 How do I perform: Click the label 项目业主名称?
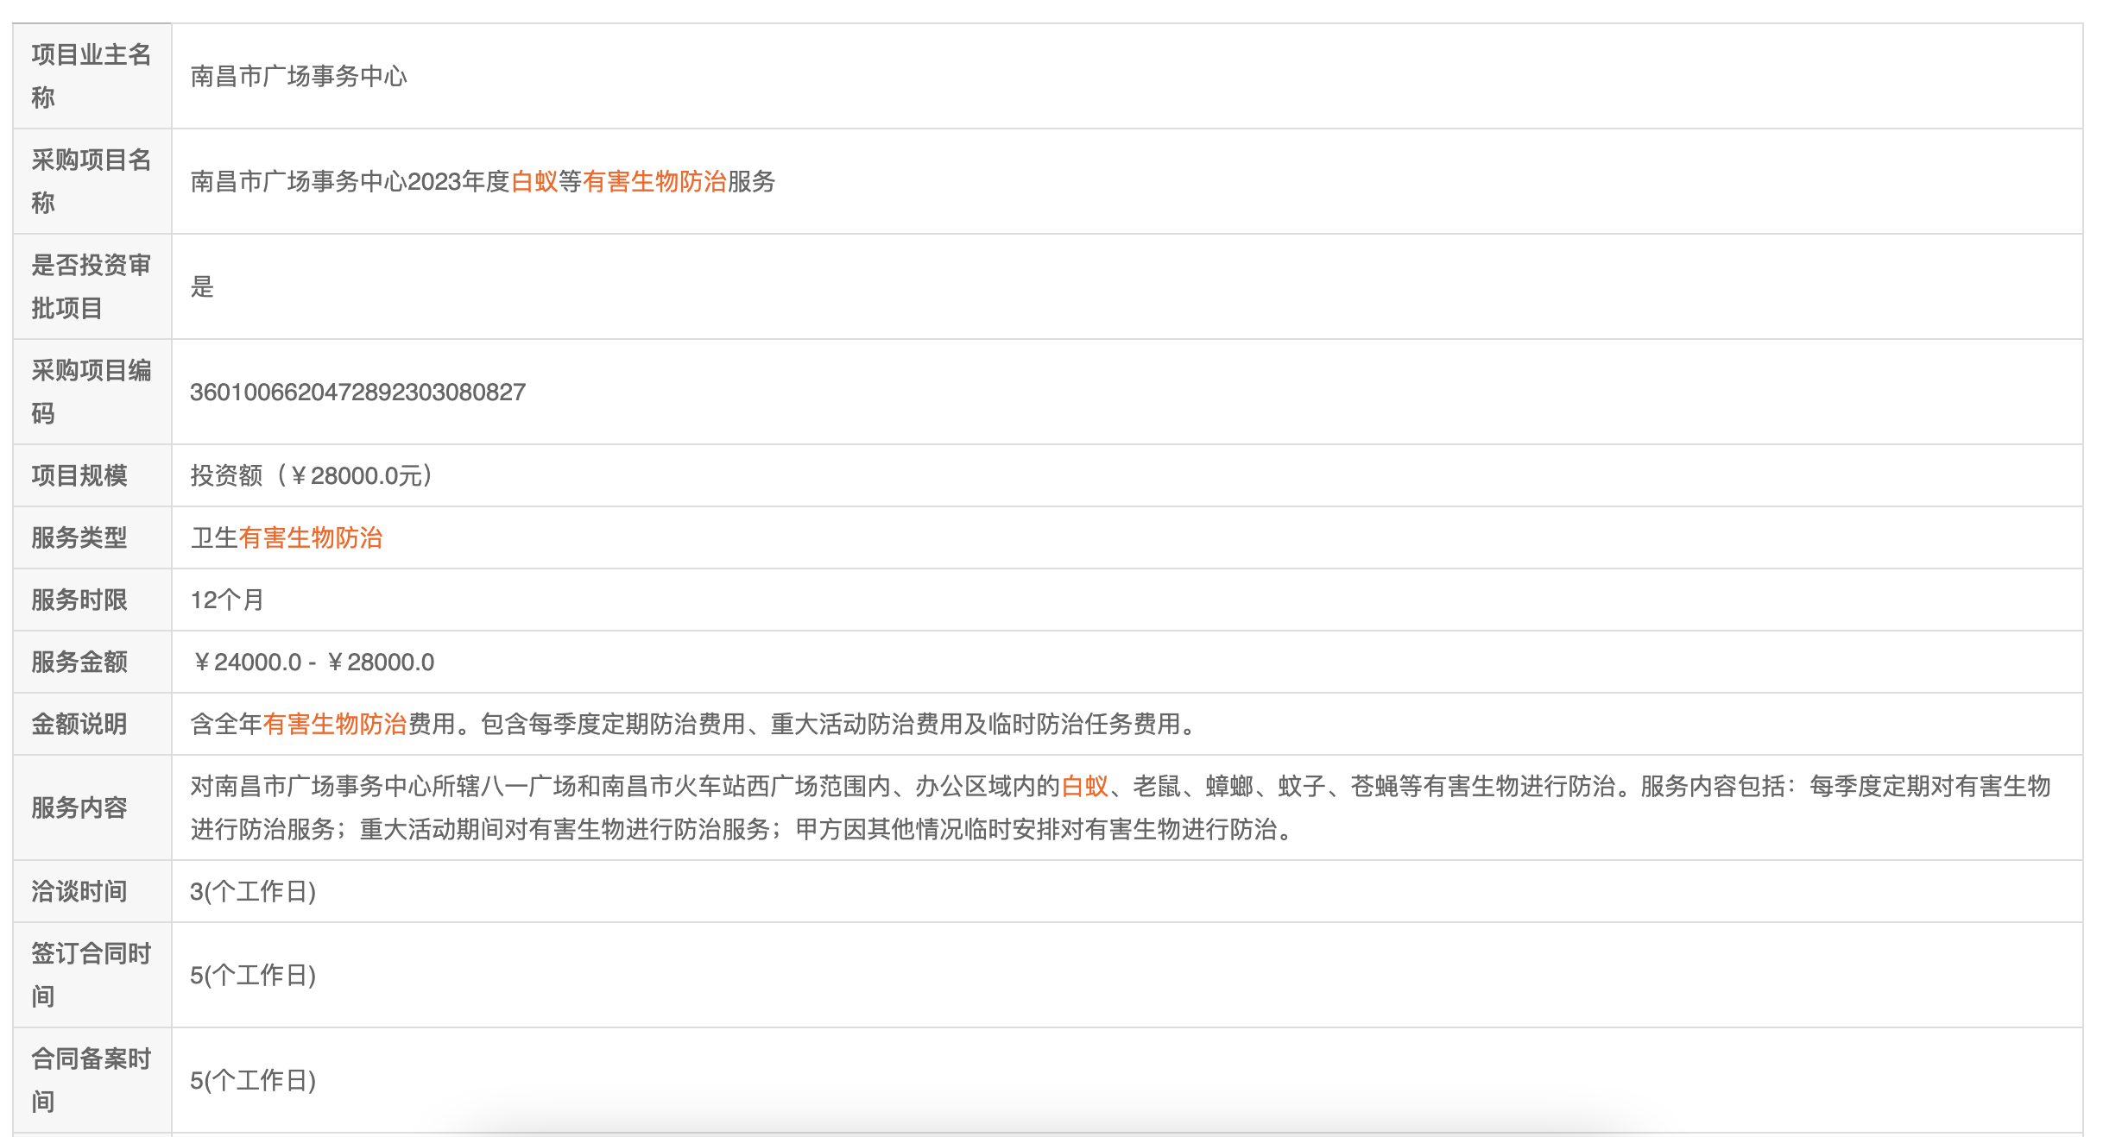click(x=92, y=76)
